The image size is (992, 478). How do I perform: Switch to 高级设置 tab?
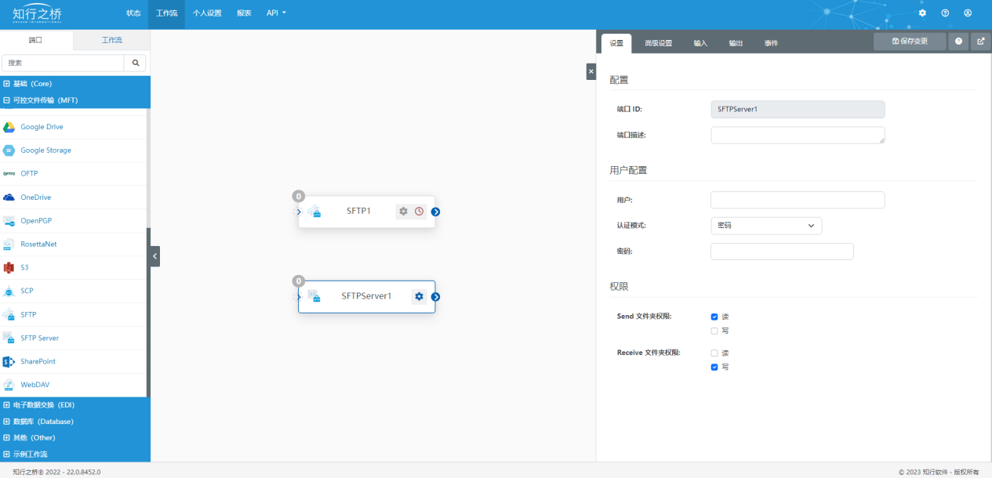[x=659, y=43]
